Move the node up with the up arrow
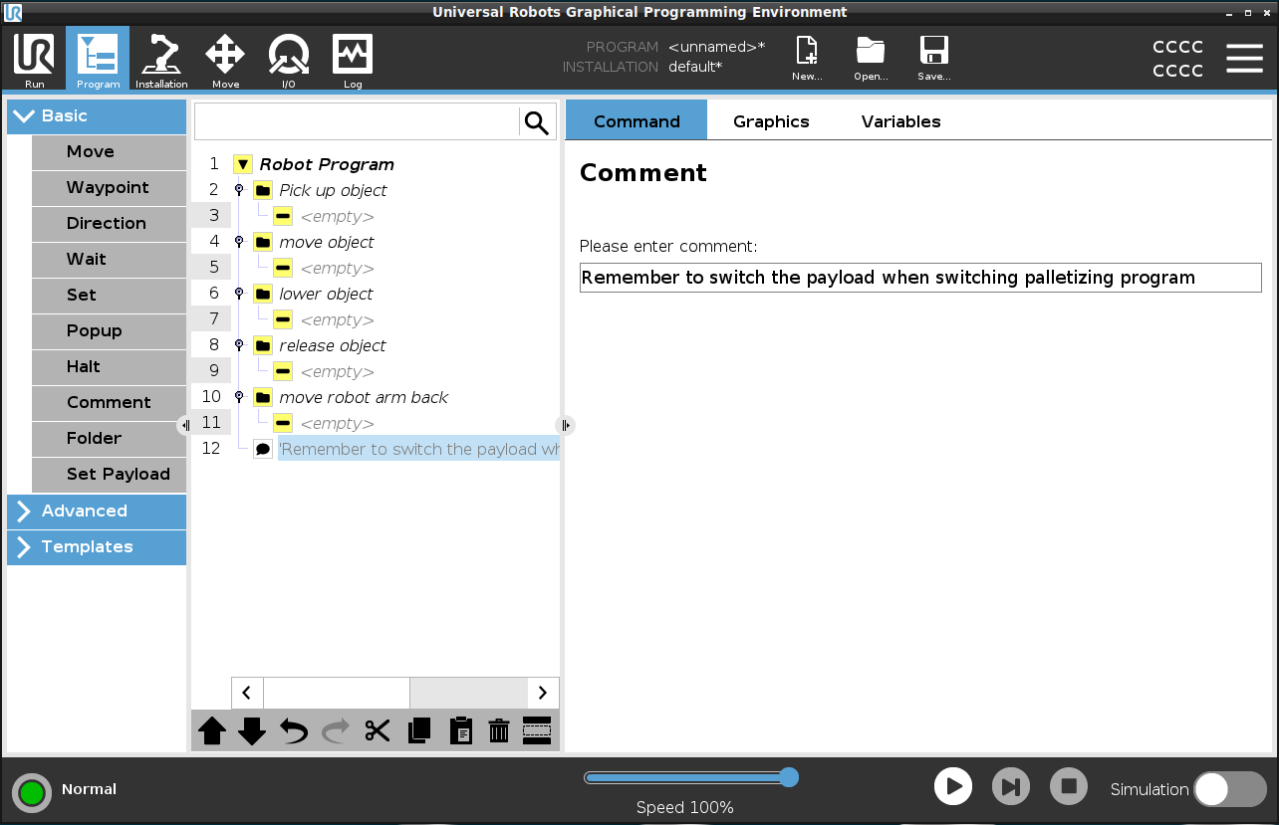The height and width of the screenshot is (825, 1279). click(x=212, y=731)
